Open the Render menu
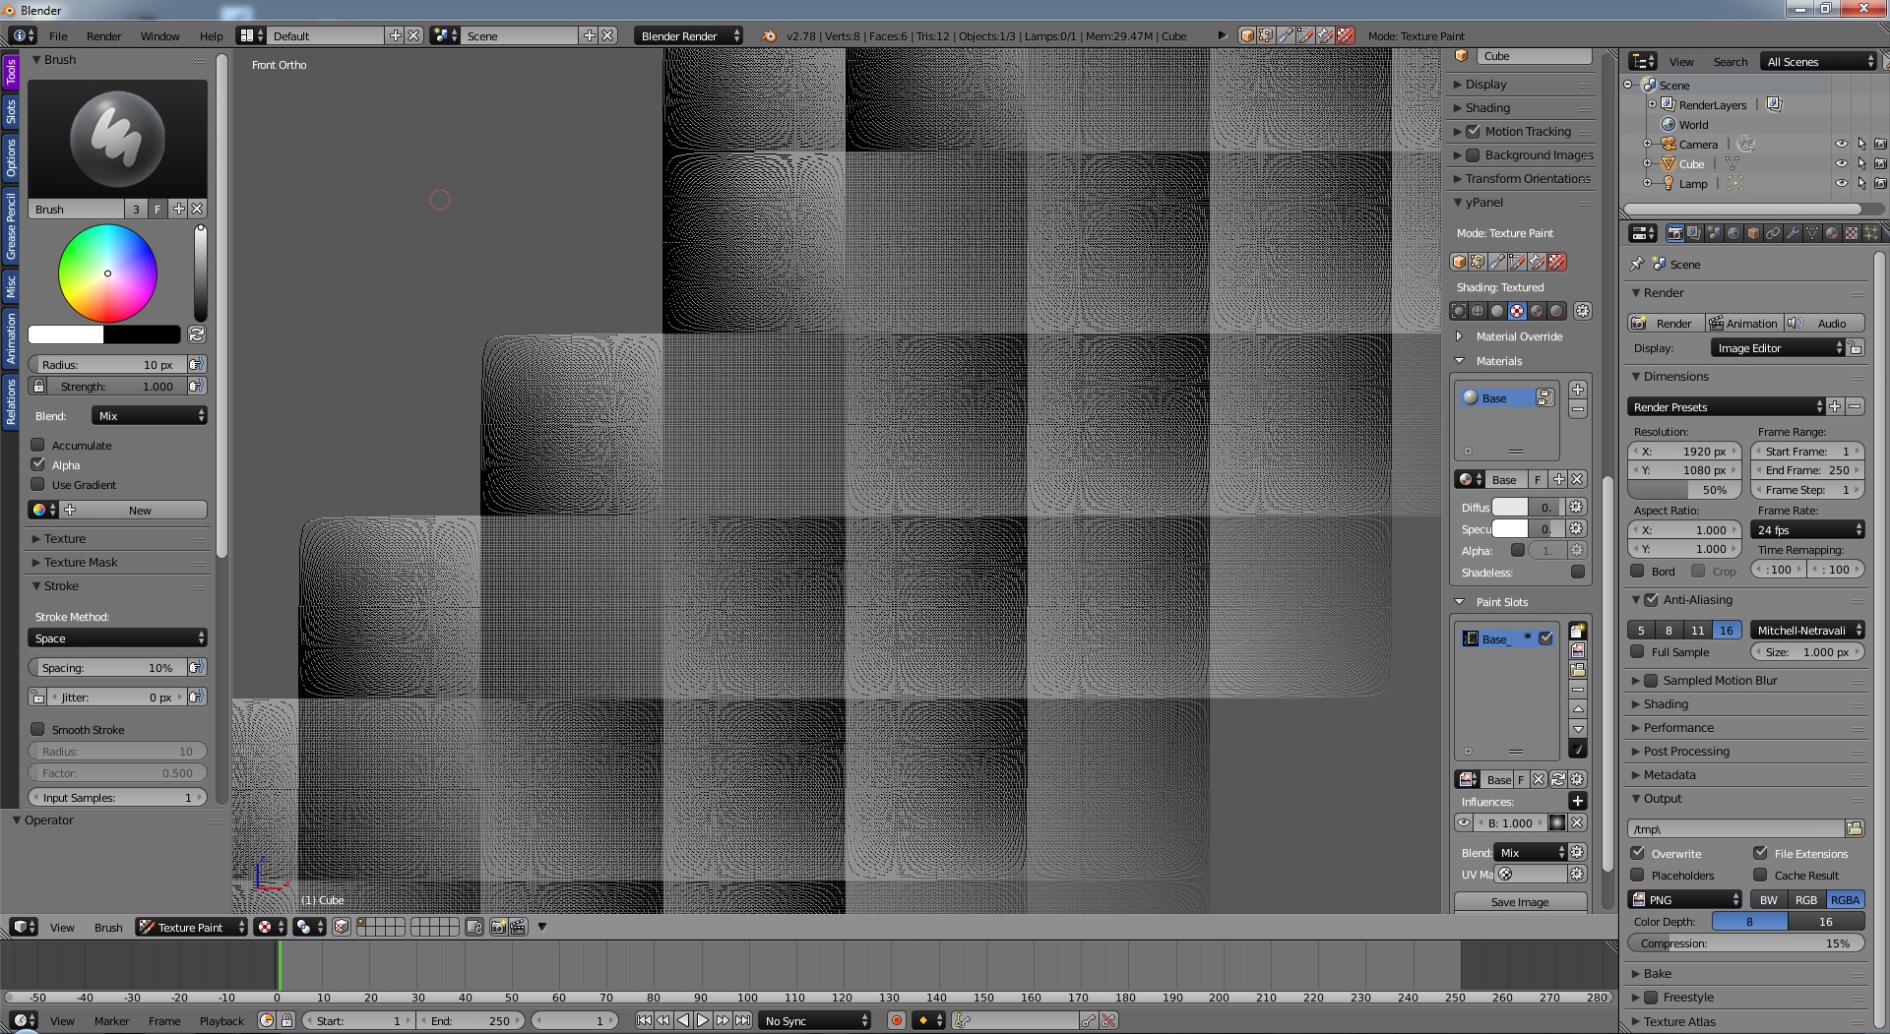Viewport: 1890px width, 1034px height. [103, 36]
